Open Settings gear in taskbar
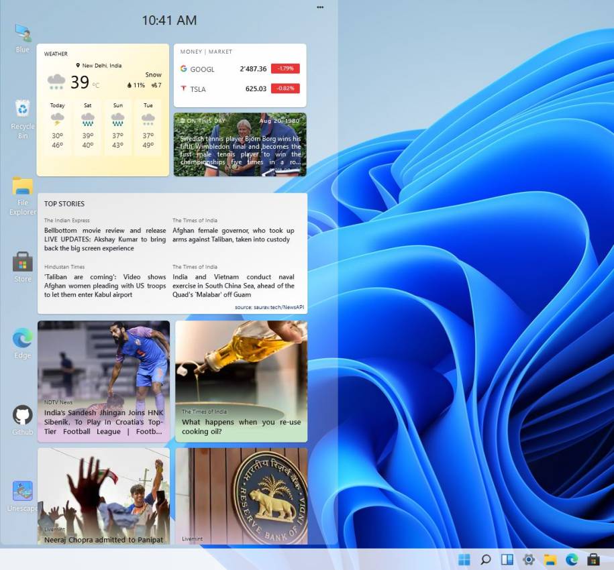614x570 pixels. click(529, 559)
